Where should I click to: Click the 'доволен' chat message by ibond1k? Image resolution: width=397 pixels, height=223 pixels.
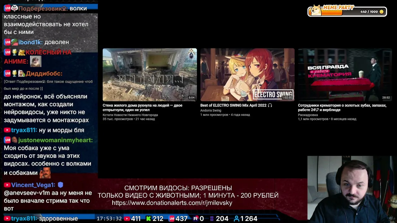[x=57, y=42]
